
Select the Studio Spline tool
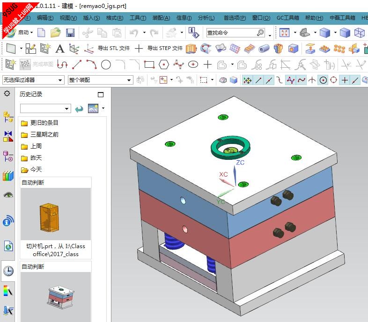(178, 64)
